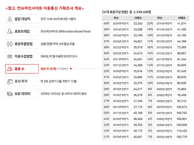Click the 29차 row cell
194x145 pixels.
coord(107,89)
